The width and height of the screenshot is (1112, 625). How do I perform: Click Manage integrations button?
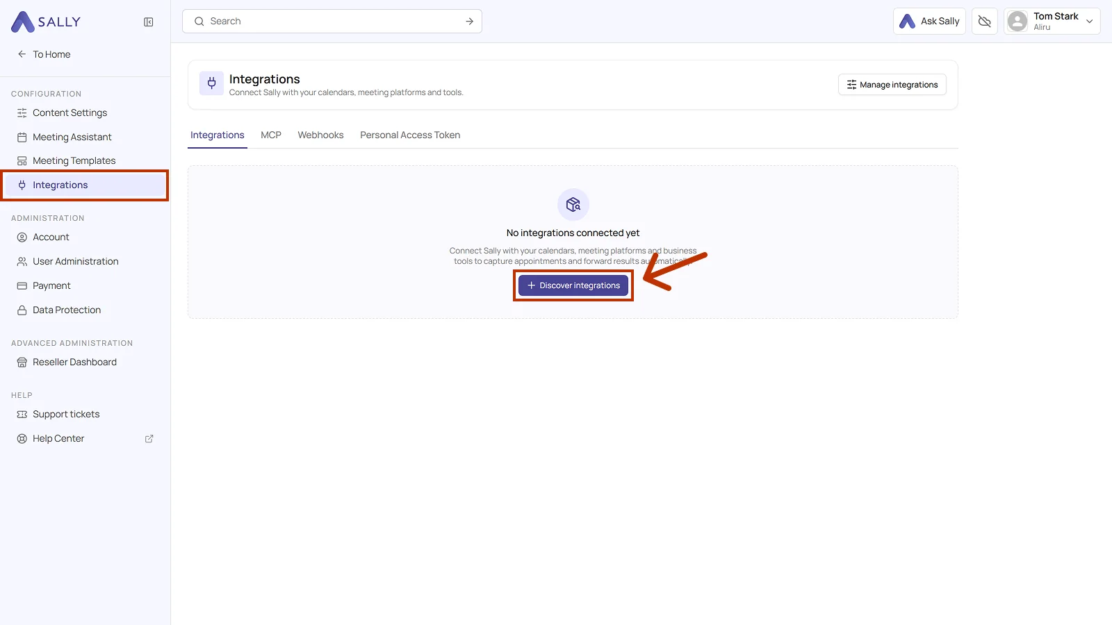click(x=892, y=85)
